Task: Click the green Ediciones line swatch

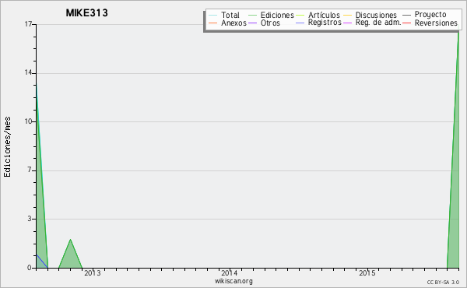Action: click(x=252, y=16)
